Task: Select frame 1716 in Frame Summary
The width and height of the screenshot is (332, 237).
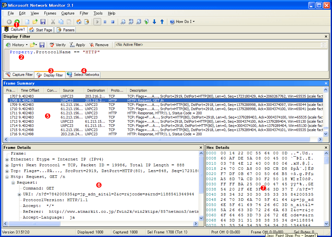Action: (x=165, y=134)
